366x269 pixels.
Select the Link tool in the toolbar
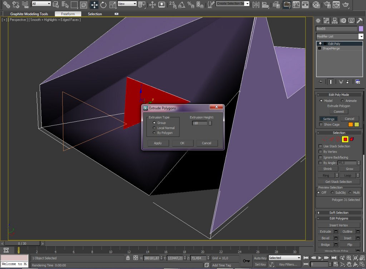click(x=6, y=4)
